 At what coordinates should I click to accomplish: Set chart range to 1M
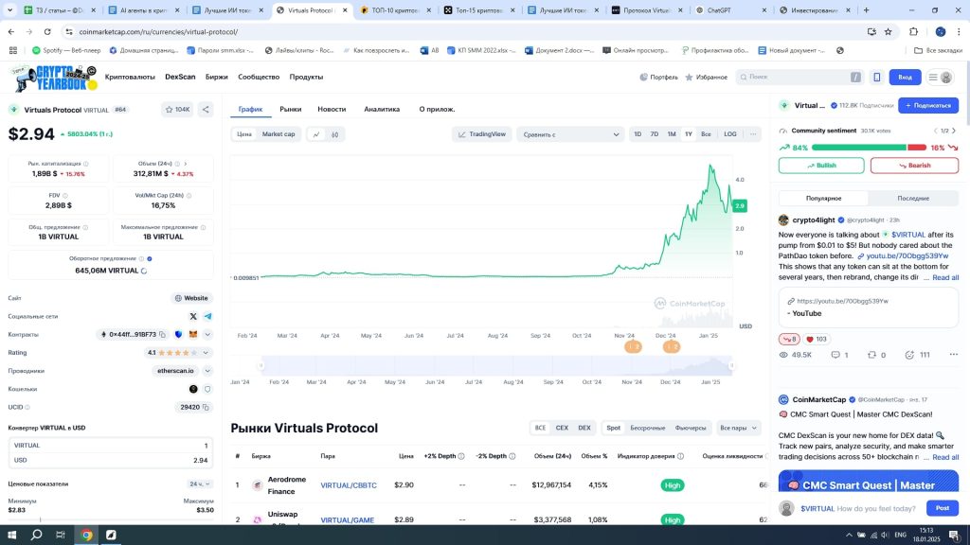click(672, 134)
